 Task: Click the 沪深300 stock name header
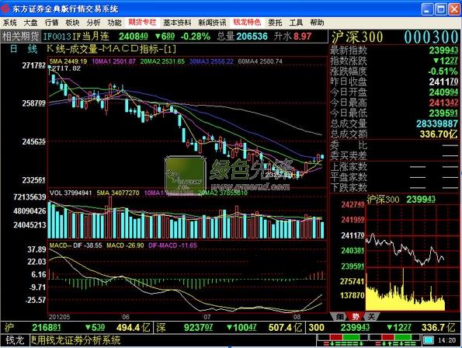357,37
